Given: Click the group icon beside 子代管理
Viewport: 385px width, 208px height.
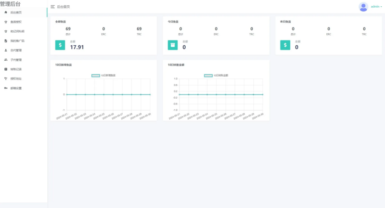Looking at the screenshot, I should point(5,60).
